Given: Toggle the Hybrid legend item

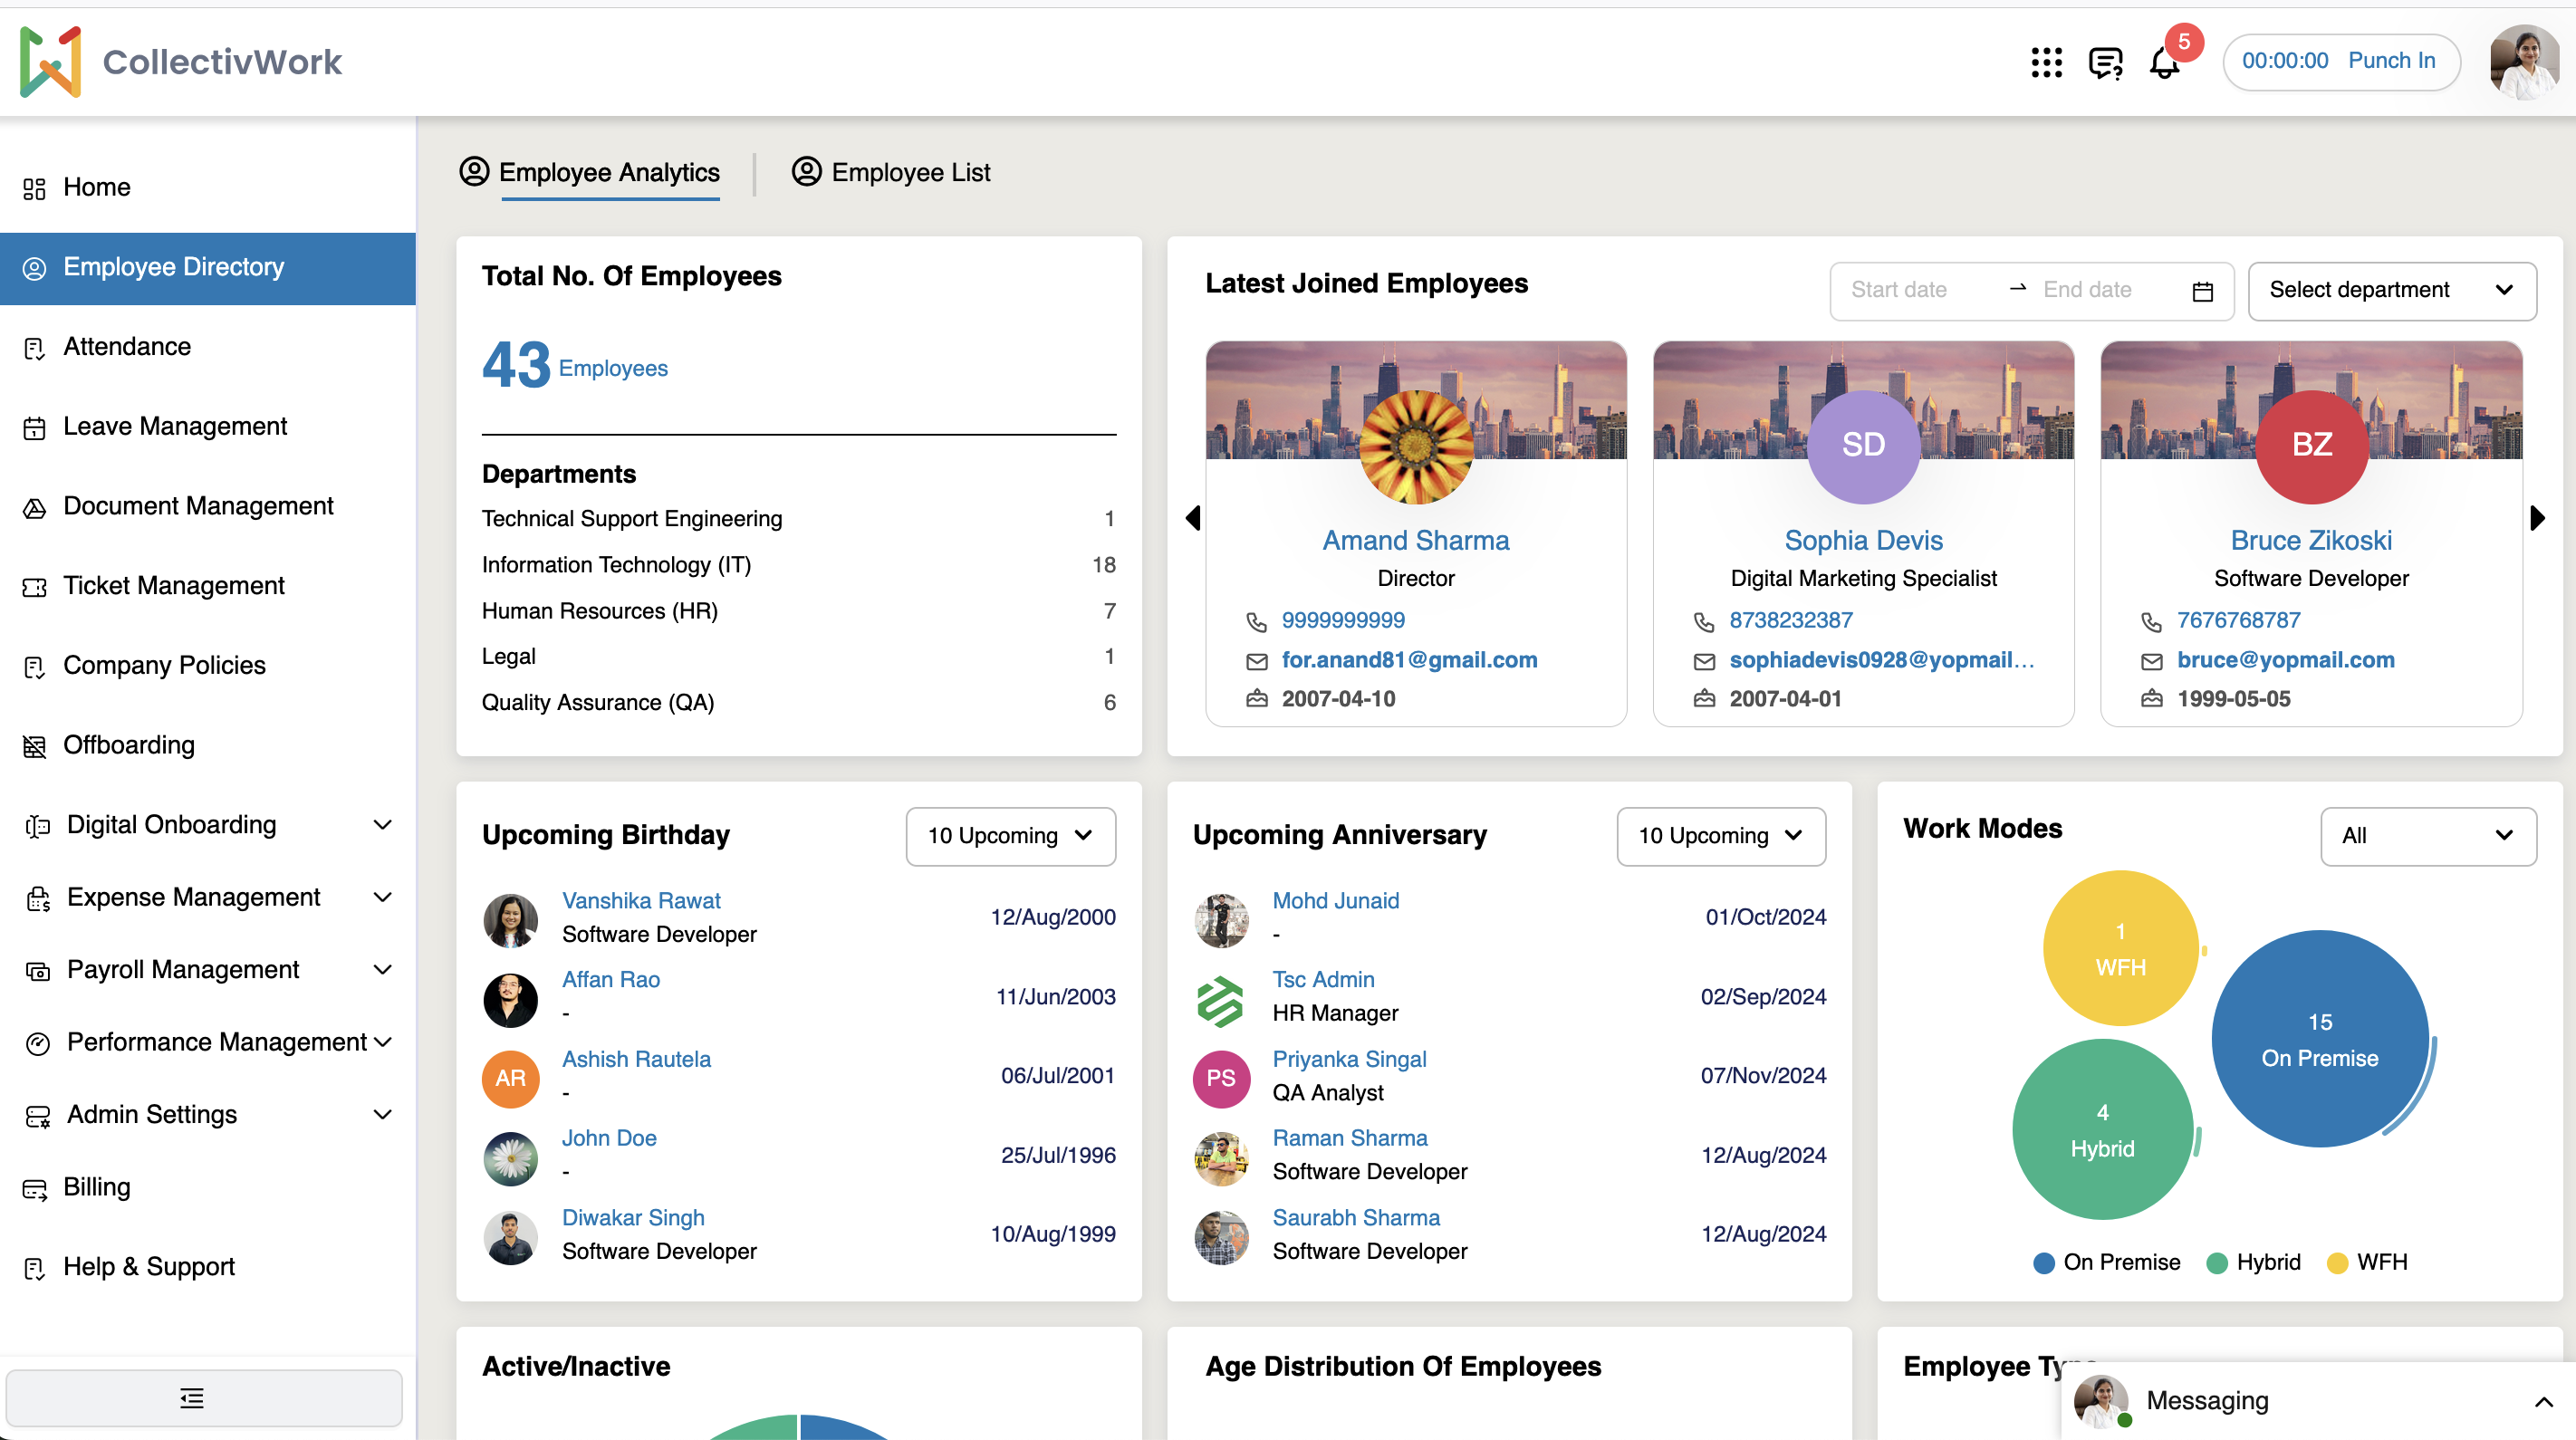Looking at the screenshot, I should pyautogui.click(x=2253, y=1262).
